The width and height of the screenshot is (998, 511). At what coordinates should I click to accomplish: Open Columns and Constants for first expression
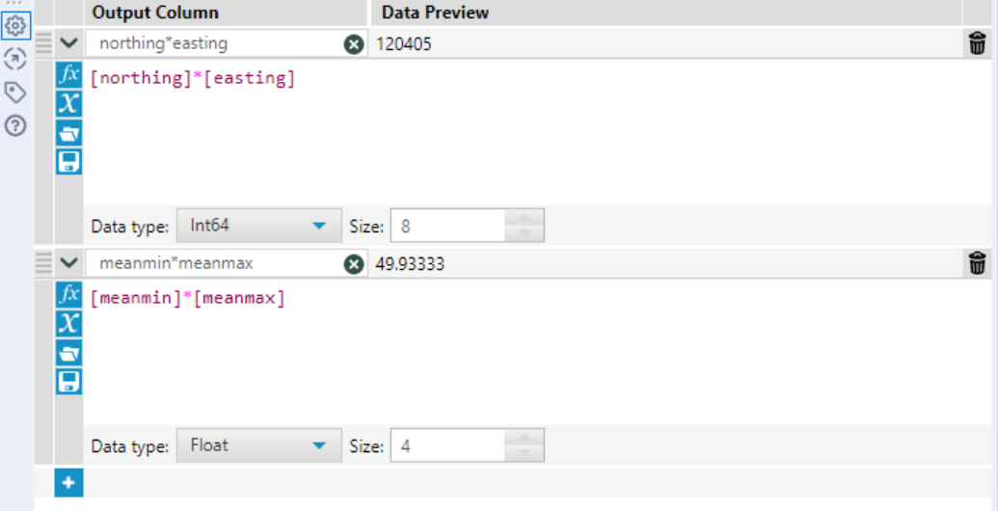coord(68,103)
